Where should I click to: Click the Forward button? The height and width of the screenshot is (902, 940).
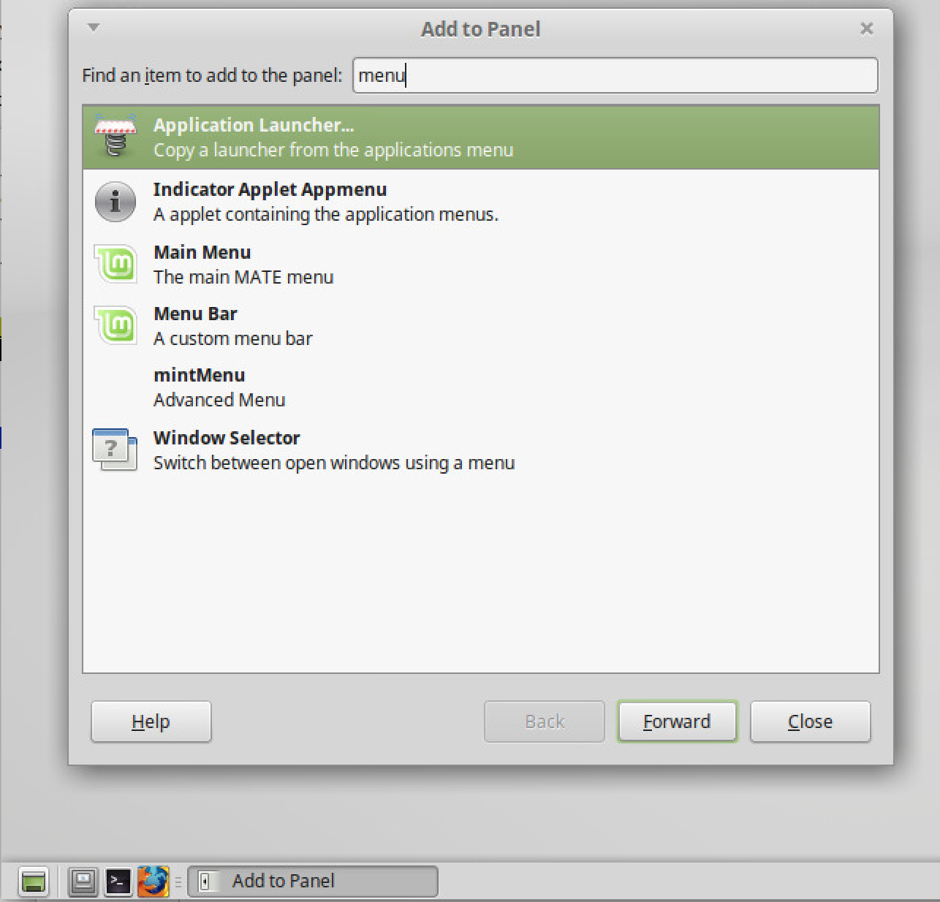677,721
